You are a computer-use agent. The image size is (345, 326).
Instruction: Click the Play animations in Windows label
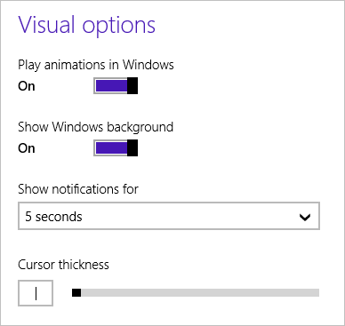point(96,65)
